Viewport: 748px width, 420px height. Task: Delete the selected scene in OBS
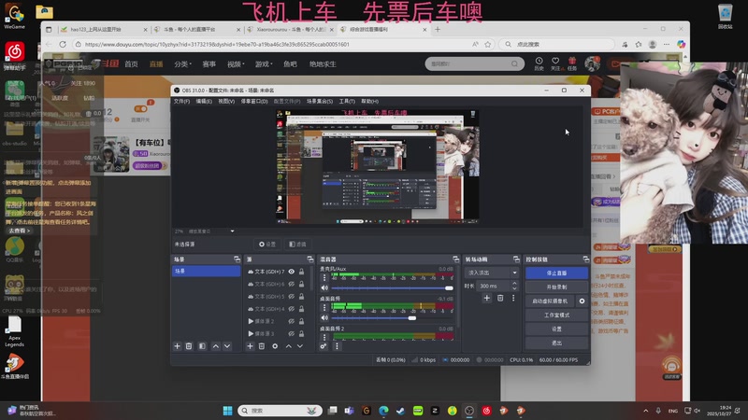pyautogui.click(x=189, y=346)
